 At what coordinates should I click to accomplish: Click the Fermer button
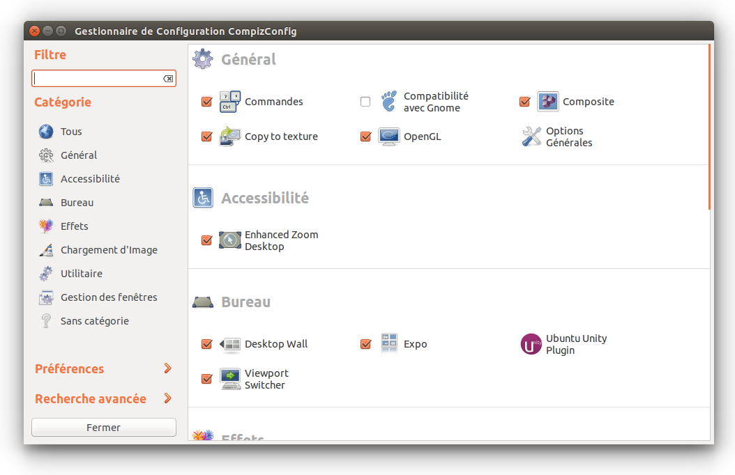click(103, 428)
